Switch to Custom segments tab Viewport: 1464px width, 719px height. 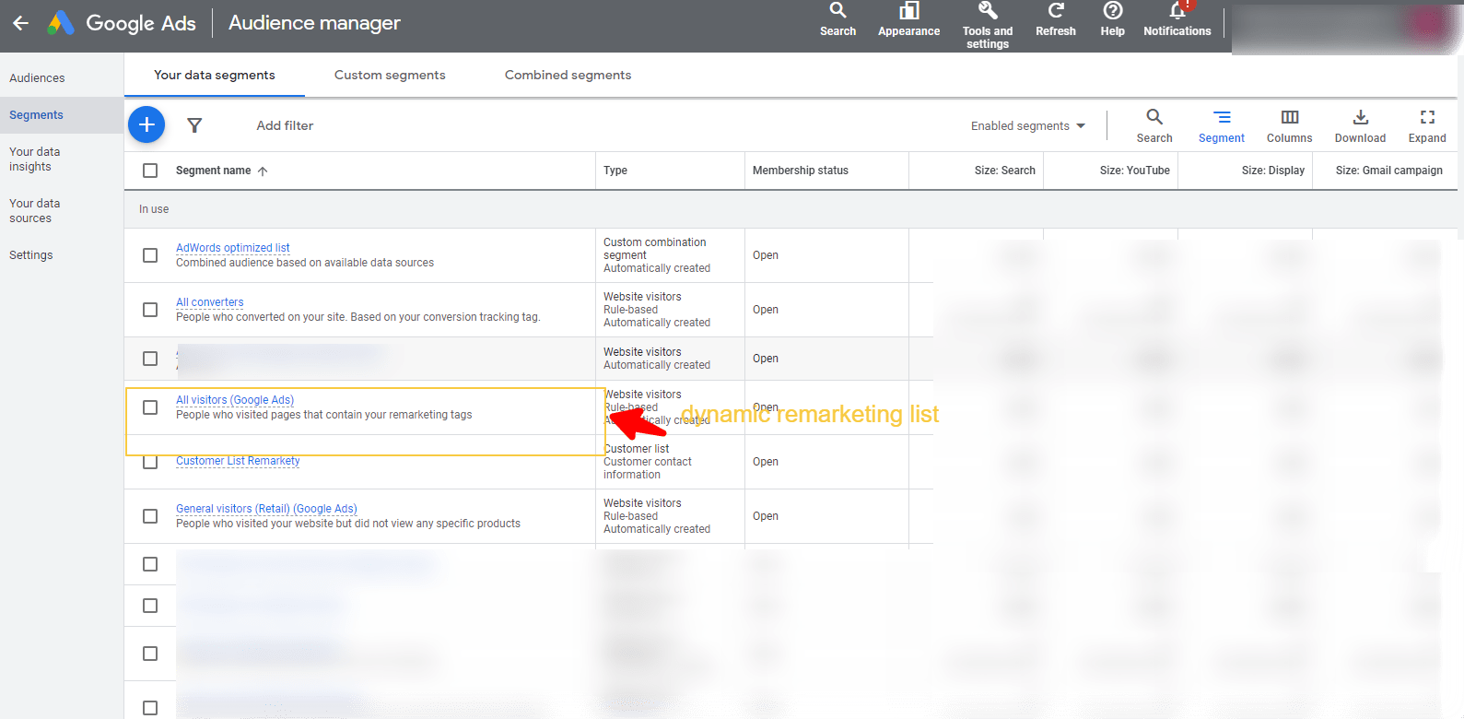point(390,76)
